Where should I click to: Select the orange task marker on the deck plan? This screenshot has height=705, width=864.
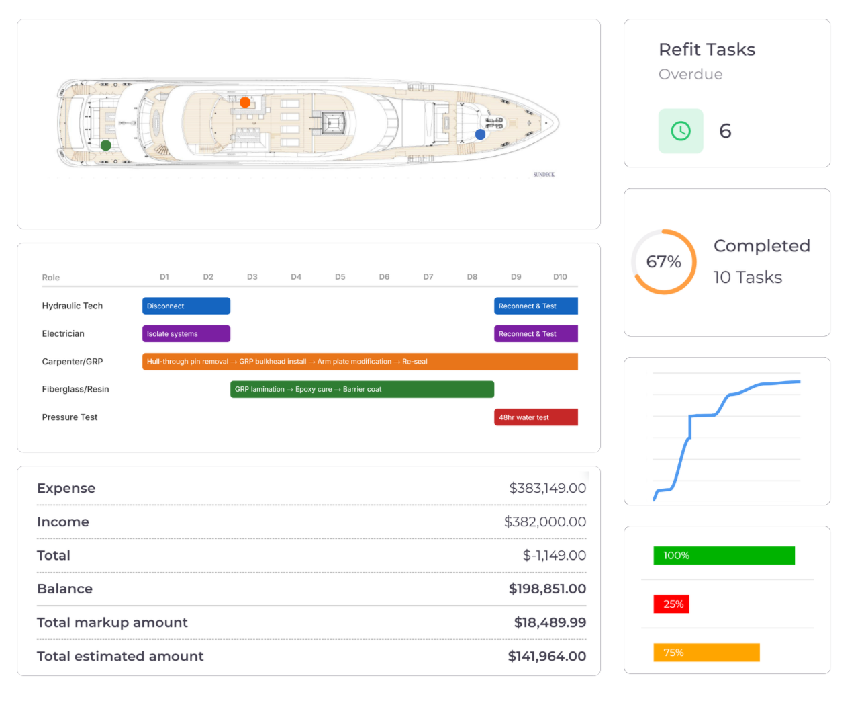(x=245, y=102)
